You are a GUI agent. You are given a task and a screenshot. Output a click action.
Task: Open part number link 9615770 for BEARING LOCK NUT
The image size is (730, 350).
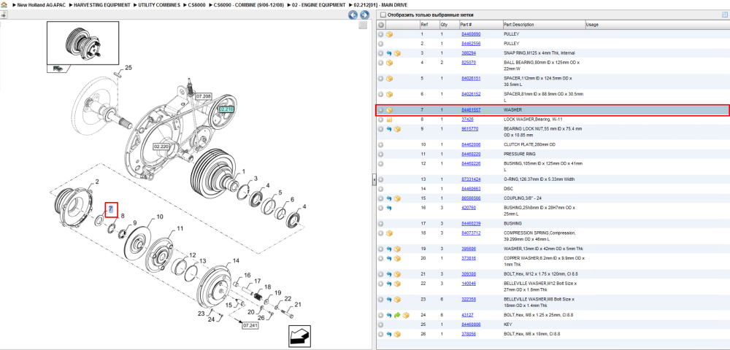tap(469, 129)
